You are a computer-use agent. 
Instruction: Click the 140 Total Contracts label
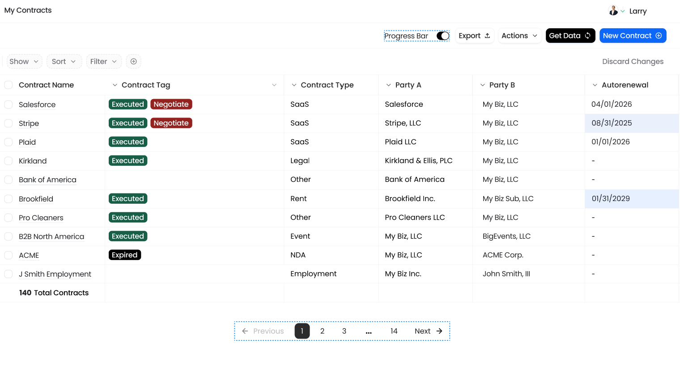point(54,293)
